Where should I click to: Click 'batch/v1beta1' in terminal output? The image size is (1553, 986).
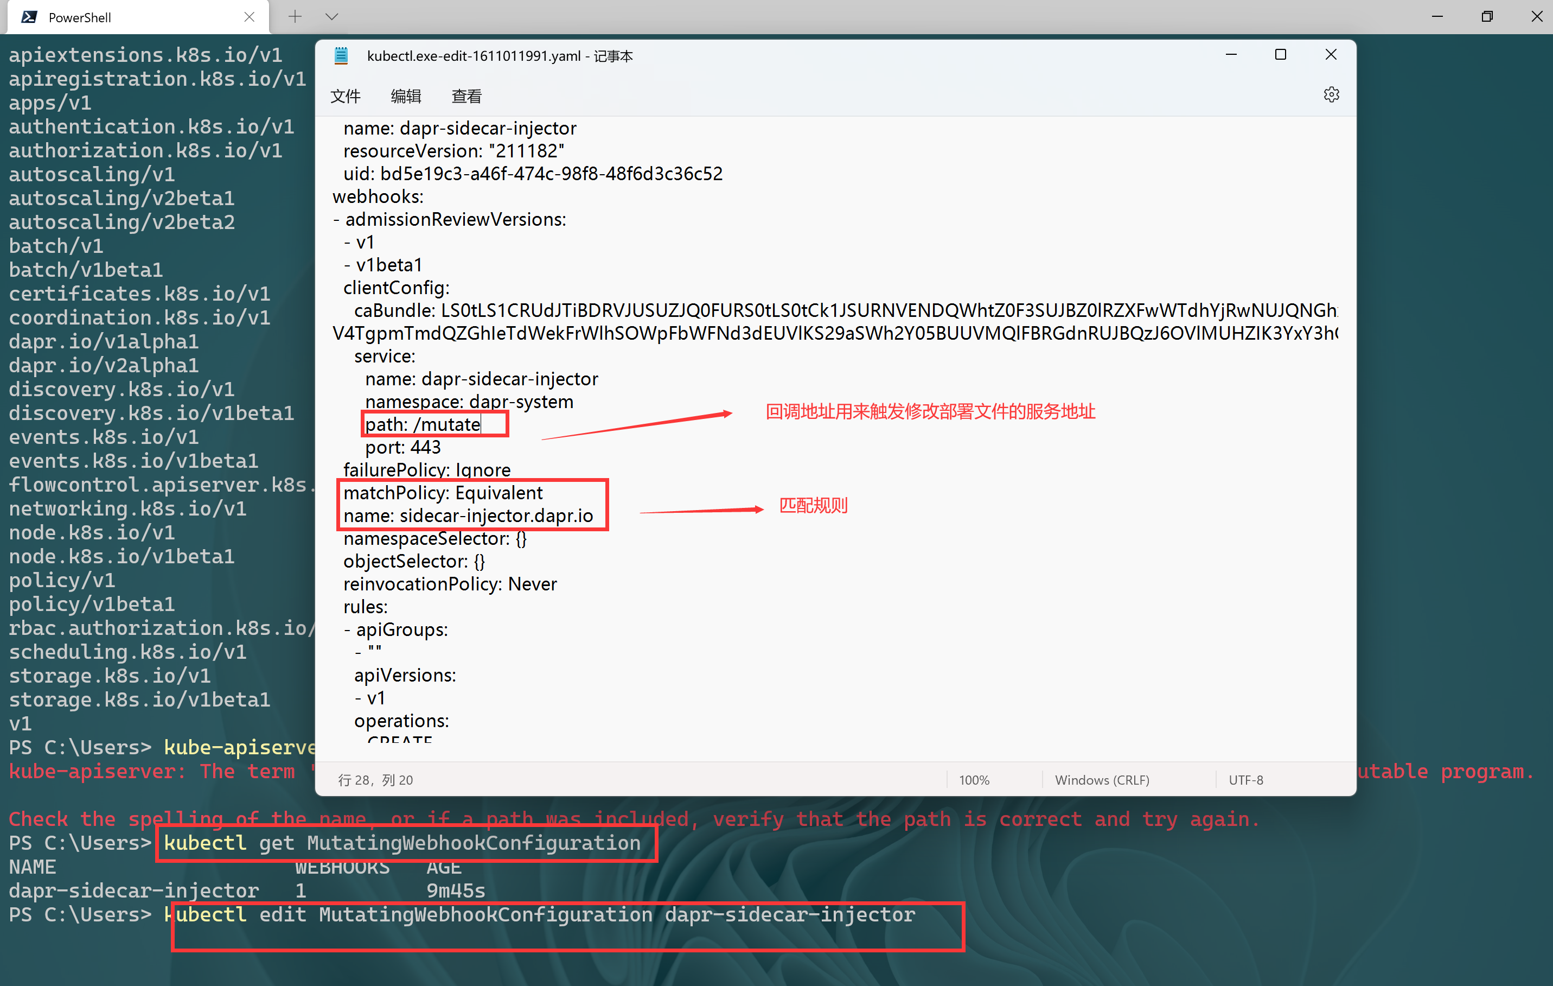pos(86,270)
